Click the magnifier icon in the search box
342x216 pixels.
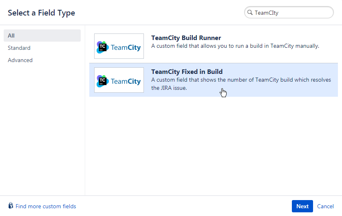tap(250, 13)
